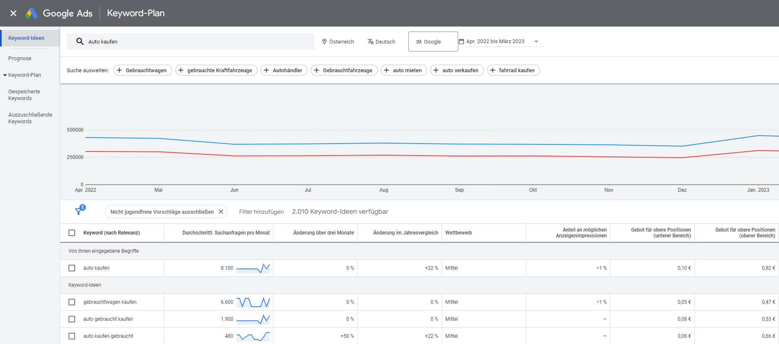The height and width of the screenshot is (344, 779).
Task: Click the magnifier search icon
Action: pyautogui.click(x=80, y=41)
